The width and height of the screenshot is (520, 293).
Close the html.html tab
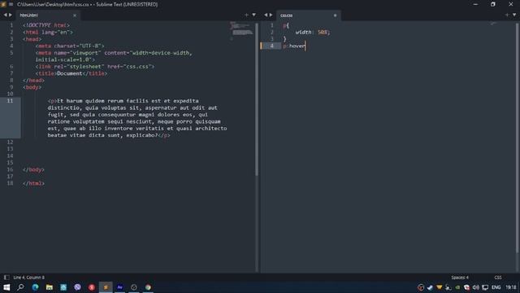[x=75, y=15]
